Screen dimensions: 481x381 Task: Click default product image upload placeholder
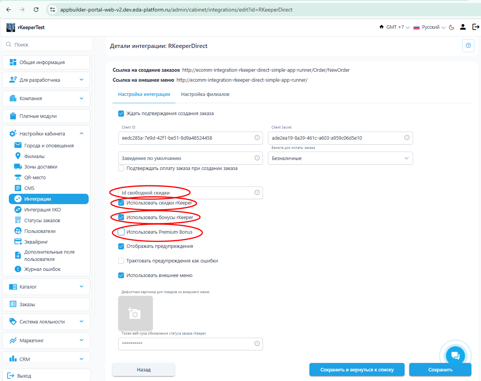tap(136, 313)
